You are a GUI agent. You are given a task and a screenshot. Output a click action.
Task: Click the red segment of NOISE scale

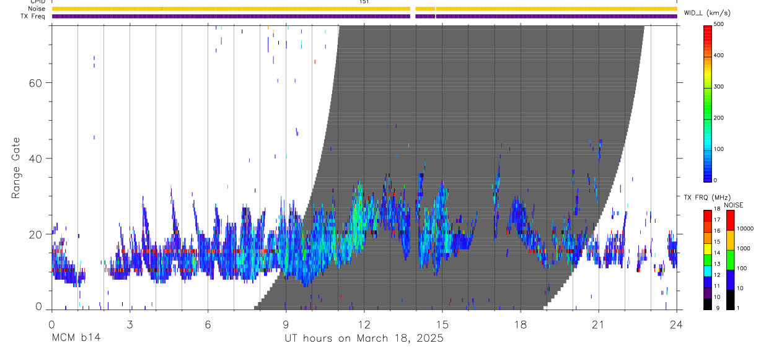730,220
